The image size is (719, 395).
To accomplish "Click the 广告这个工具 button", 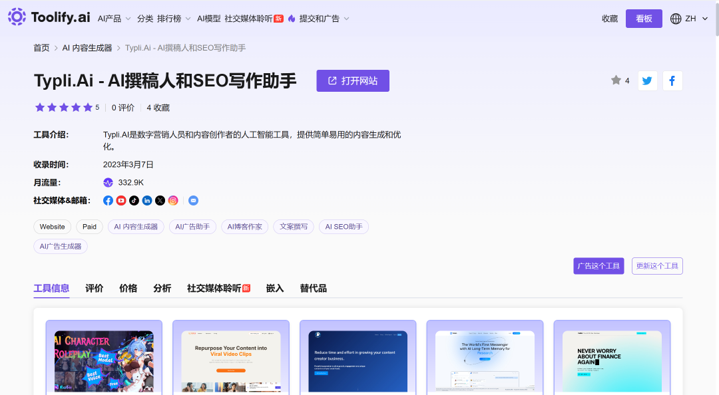I will point(599,266).
